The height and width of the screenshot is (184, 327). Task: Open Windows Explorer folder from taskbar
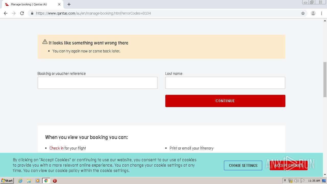click(29, 181)
